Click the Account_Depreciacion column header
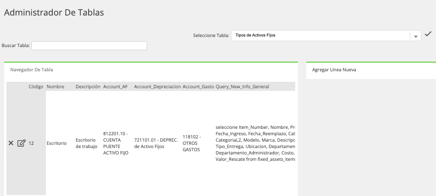Viewport: 436px width, 196px height. tap(157, 86)
